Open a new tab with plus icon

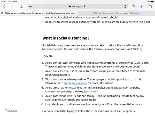pos(142,6)
